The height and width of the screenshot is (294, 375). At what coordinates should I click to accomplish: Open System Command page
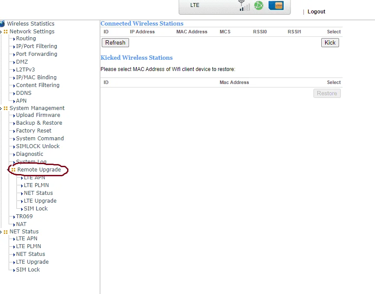pos(40,139)
